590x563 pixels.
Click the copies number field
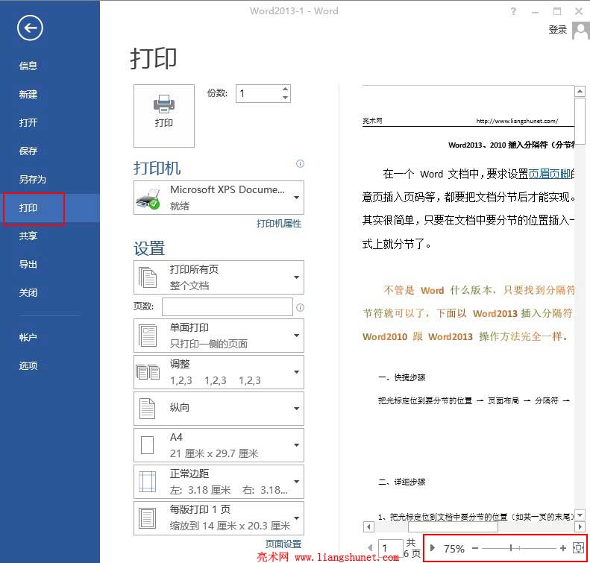259,93
